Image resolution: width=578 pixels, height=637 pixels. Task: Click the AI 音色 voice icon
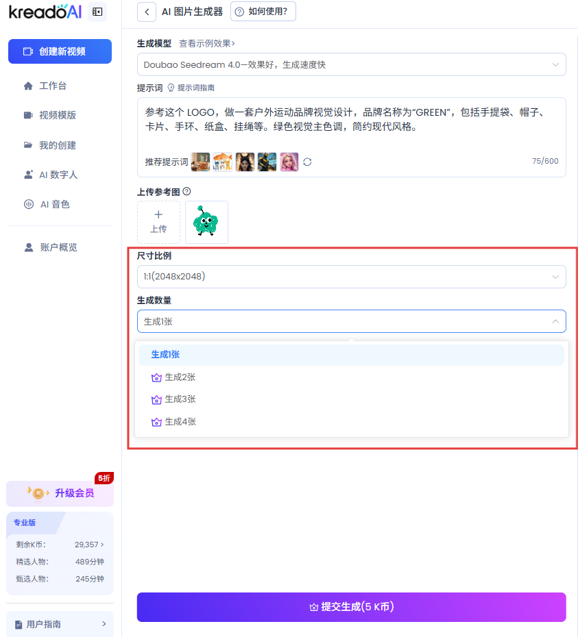28,204
